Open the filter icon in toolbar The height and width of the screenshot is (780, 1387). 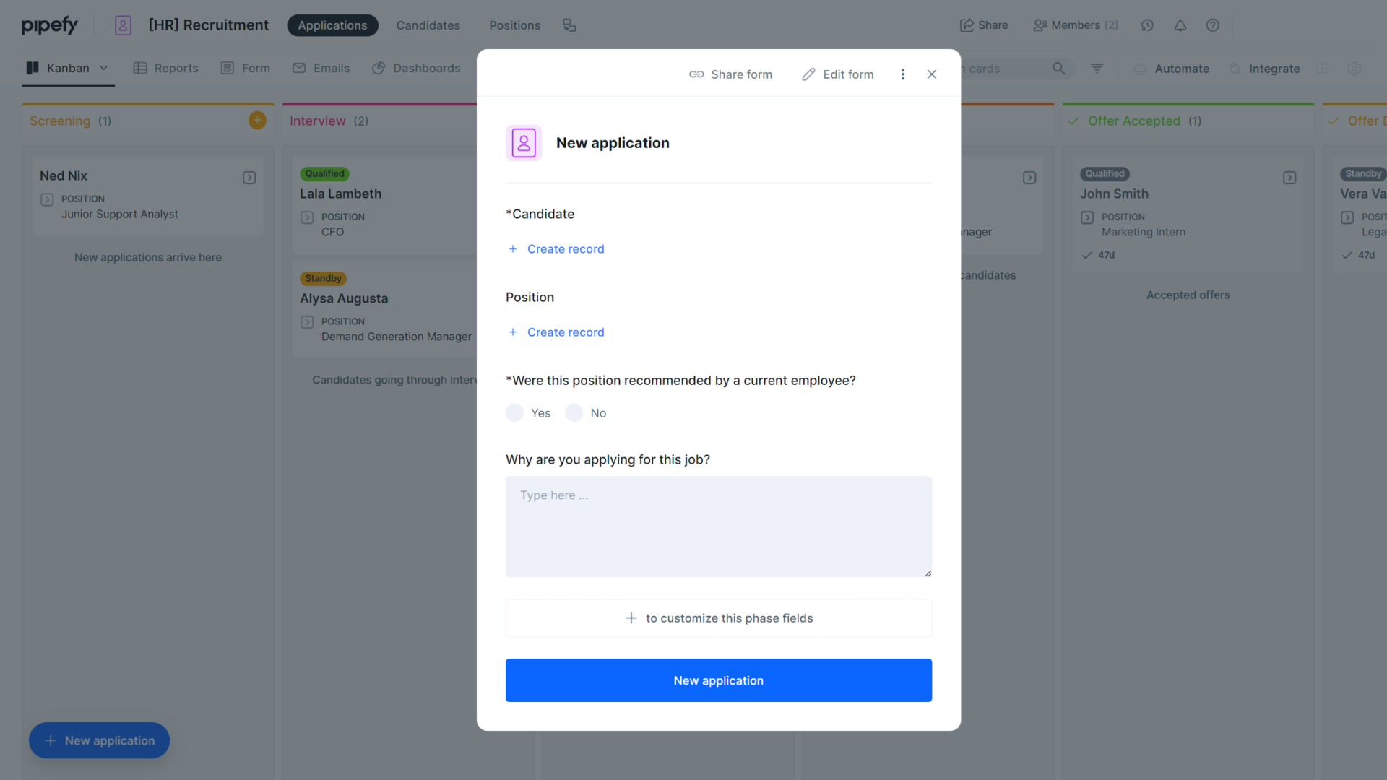[1097, 69]
